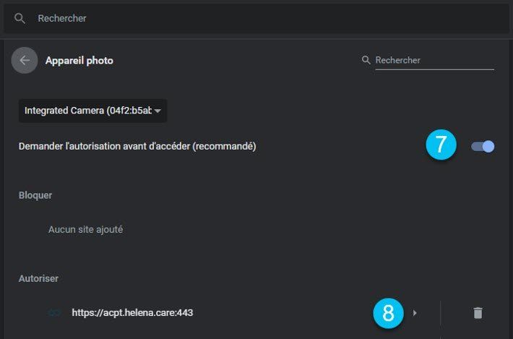Click the link icon beside the acpt.helena.care URL
Image resolution: width=513 pixels, height=339 pixels.
54,313
